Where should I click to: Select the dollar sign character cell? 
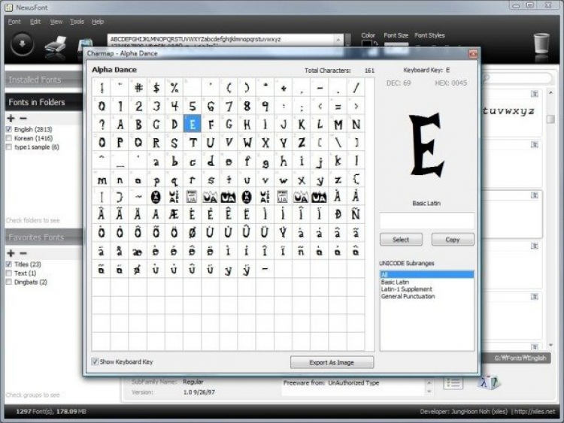(x=156, y=88)
